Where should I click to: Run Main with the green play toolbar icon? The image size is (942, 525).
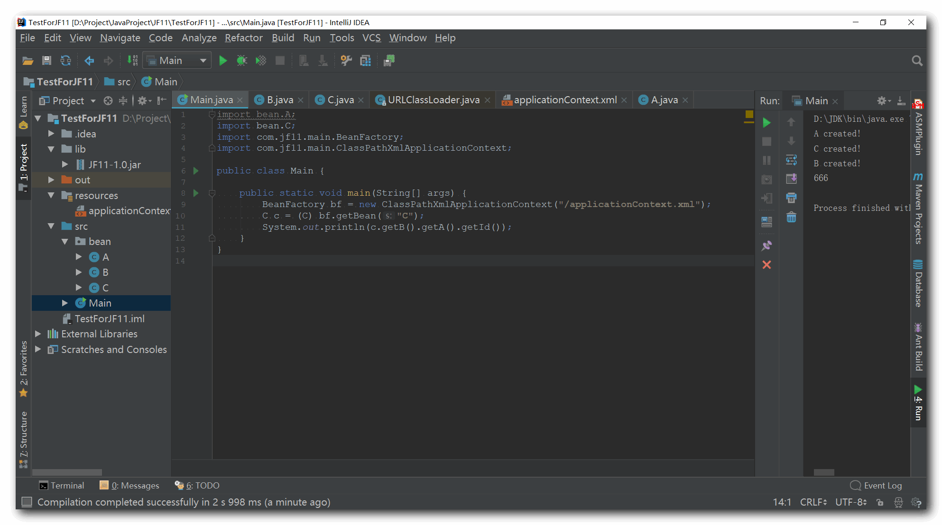coord(223,61)
